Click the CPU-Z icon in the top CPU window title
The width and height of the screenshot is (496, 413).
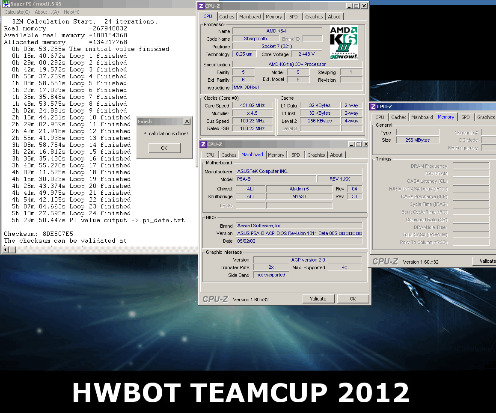point(201,6)
